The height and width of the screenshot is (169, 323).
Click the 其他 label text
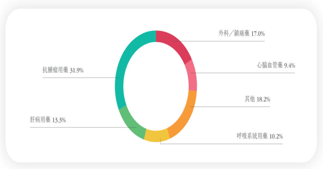[250, 99]
